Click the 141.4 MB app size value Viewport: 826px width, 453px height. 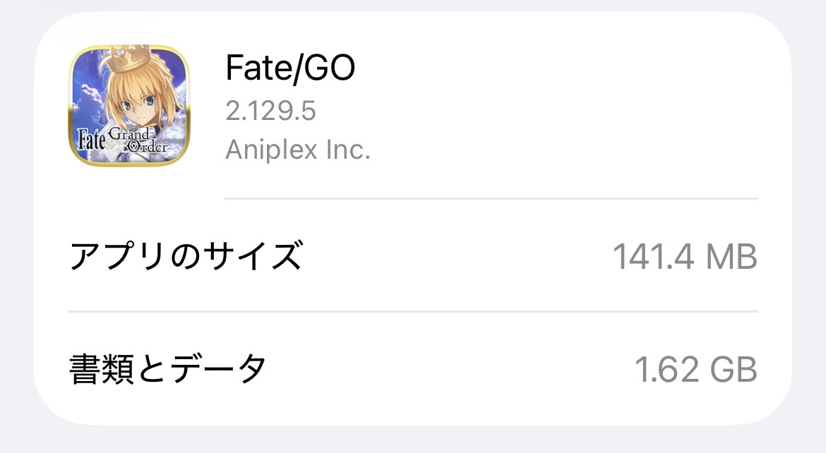684,256
